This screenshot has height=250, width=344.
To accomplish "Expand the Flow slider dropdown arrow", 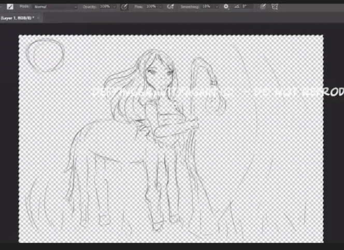I will click(161, 7).
